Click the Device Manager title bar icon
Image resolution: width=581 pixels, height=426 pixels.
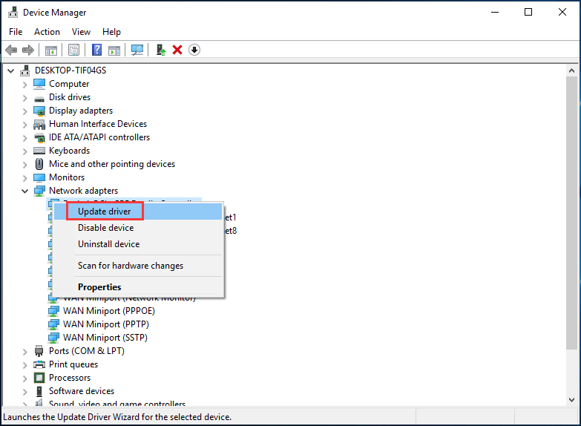coord(13,12)
